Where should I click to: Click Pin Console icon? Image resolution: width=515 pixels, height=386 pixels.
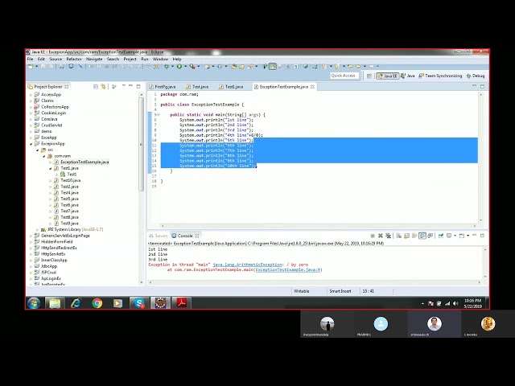441,236
